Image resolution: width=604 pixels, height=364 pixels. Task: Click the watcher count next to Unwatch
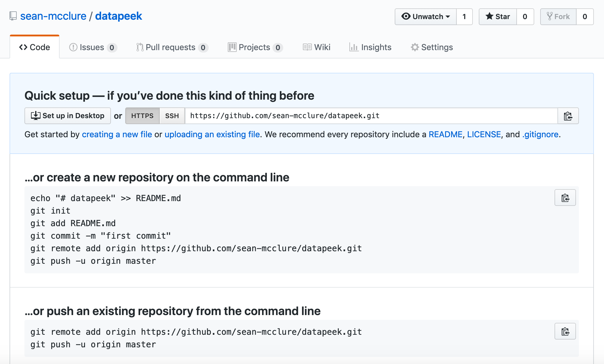(464, 17)
